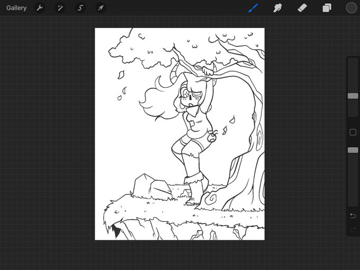Select the Brush tool
360x270 pixels.
[x=253, y=8]
